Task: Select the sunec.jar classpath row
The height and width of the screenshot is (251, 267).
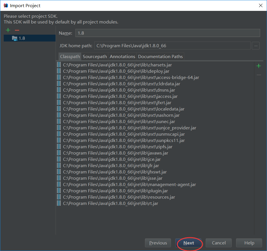Action: [155, 122]
